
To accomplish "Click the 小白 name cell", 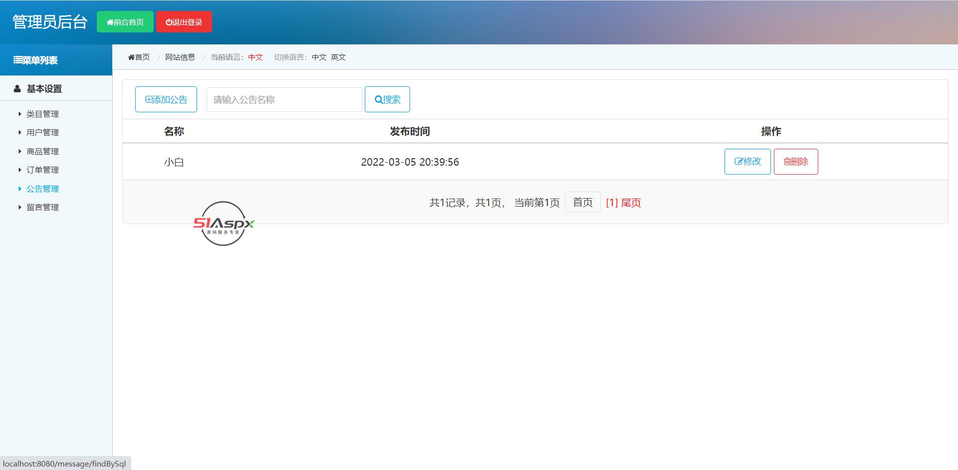I will pos(174,162).
